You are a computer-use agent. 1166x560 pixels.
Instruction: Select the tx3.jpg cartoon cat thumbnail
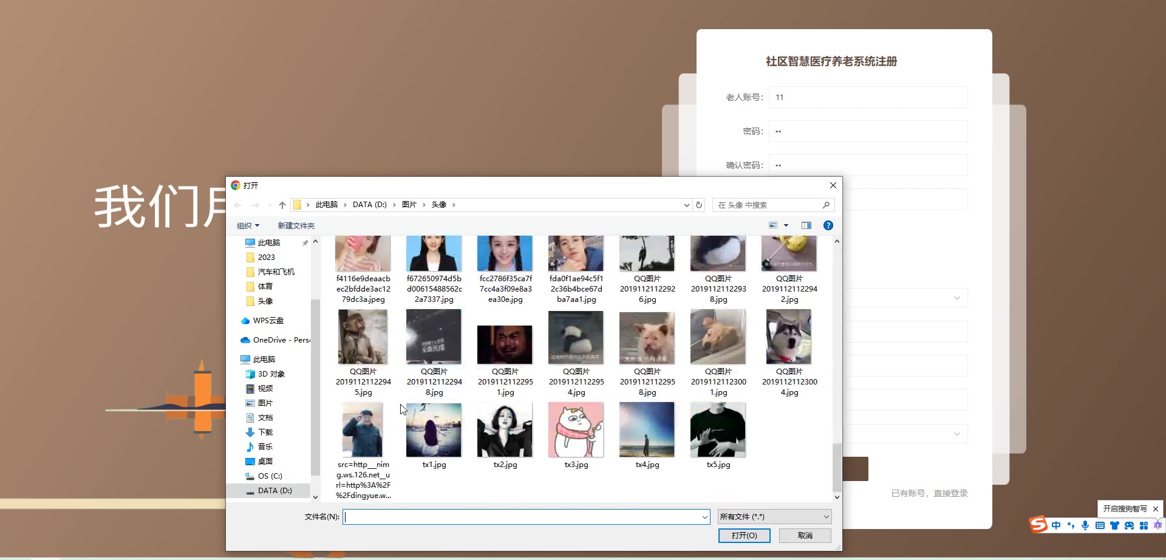coord(576,430)
